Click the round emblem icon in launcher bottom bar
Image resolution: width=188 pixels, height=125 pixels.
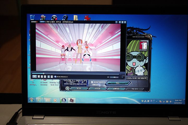(67, 88)
